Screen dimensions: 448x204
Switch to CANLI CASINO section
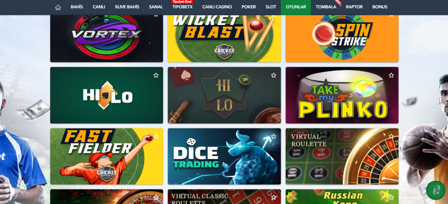coord(217,7)
